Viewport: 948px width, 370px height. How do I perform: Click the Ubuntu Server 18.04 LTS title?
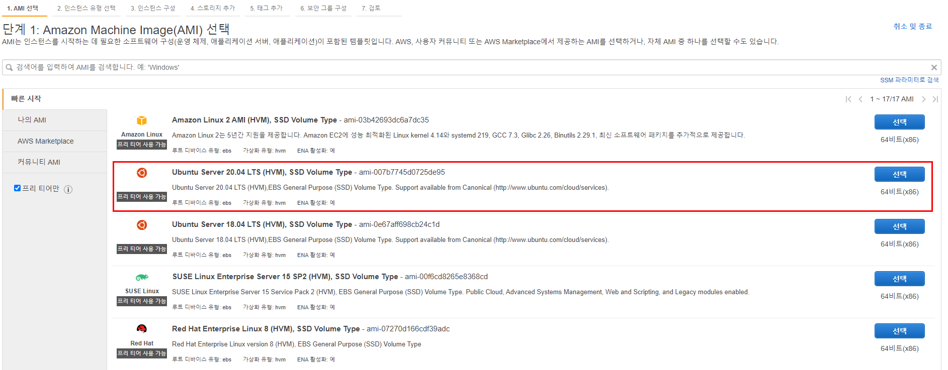tap(262, 224)
